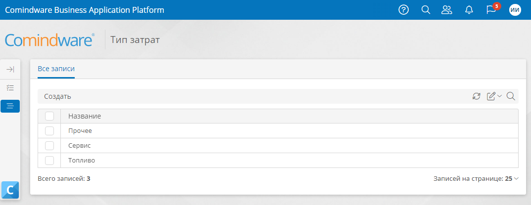Select the highlighted list menu sidebar icon
Image resolution: width=531 pixels, height=205 pixels.
click(x=10, y=106)
